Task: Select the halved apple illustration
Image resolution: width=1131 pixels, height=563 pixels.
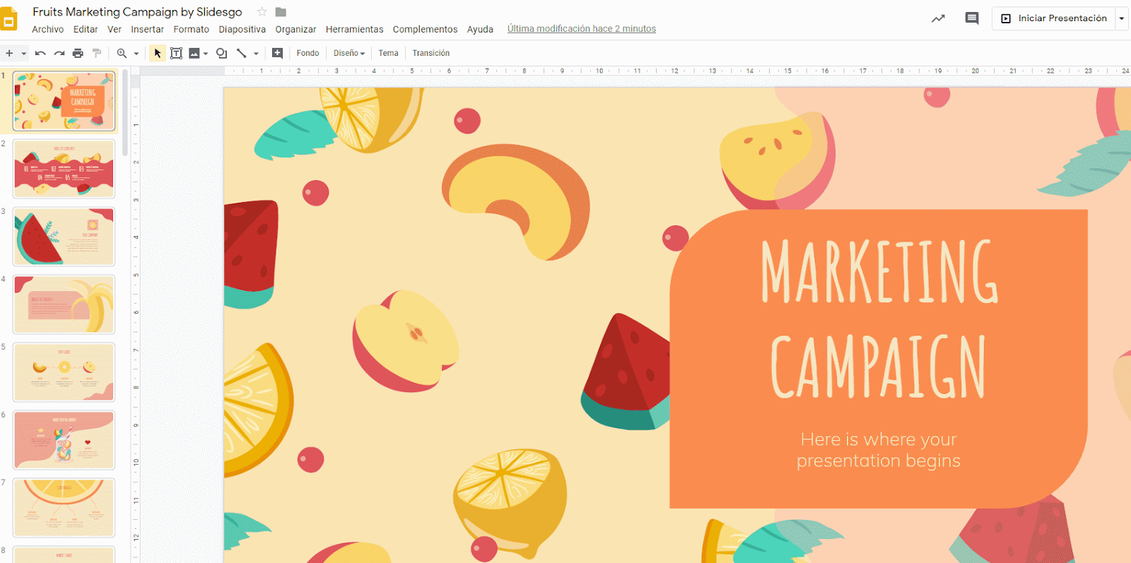Action: tap(406, 340)
